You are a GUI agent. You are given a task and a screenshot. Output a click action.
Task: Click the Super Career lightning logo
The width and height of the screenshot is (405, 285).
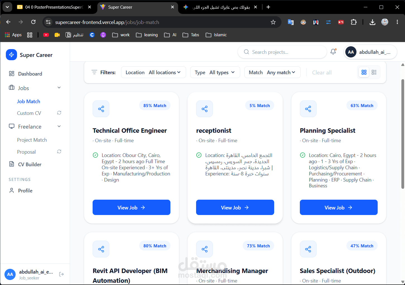pyautogui.click(x=11, y=55)
